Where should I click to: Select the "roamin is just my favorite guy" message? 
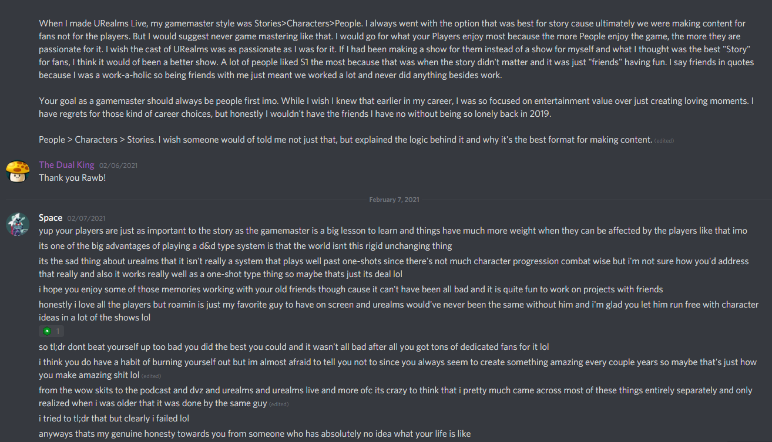pos(398,311)
